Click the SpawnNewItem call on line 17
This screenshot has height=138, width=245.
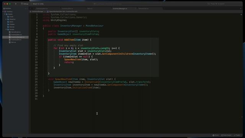point(72,59)
